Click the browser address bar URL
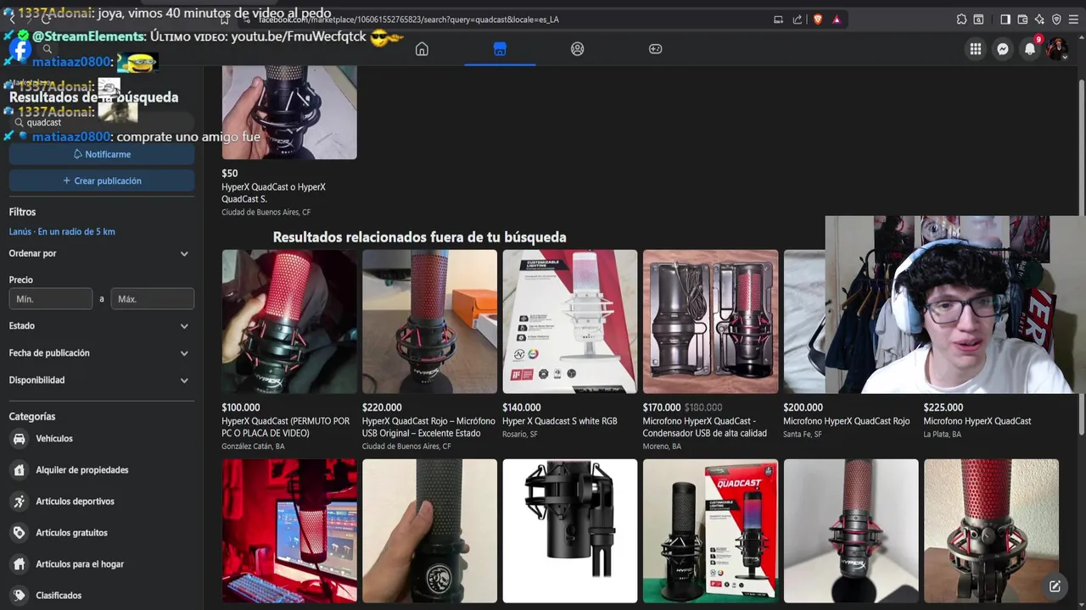 pyautogui.click(x=408, y=19)
